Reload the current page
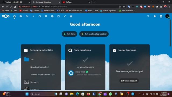This screenshot has height=97, width=172. (11, 6)
